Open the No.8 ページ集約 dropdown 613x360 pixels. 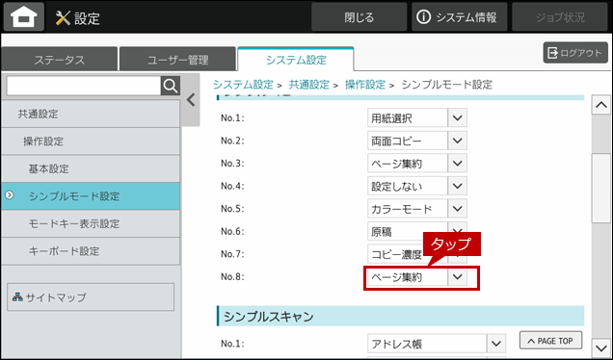[x=417, y=277]
